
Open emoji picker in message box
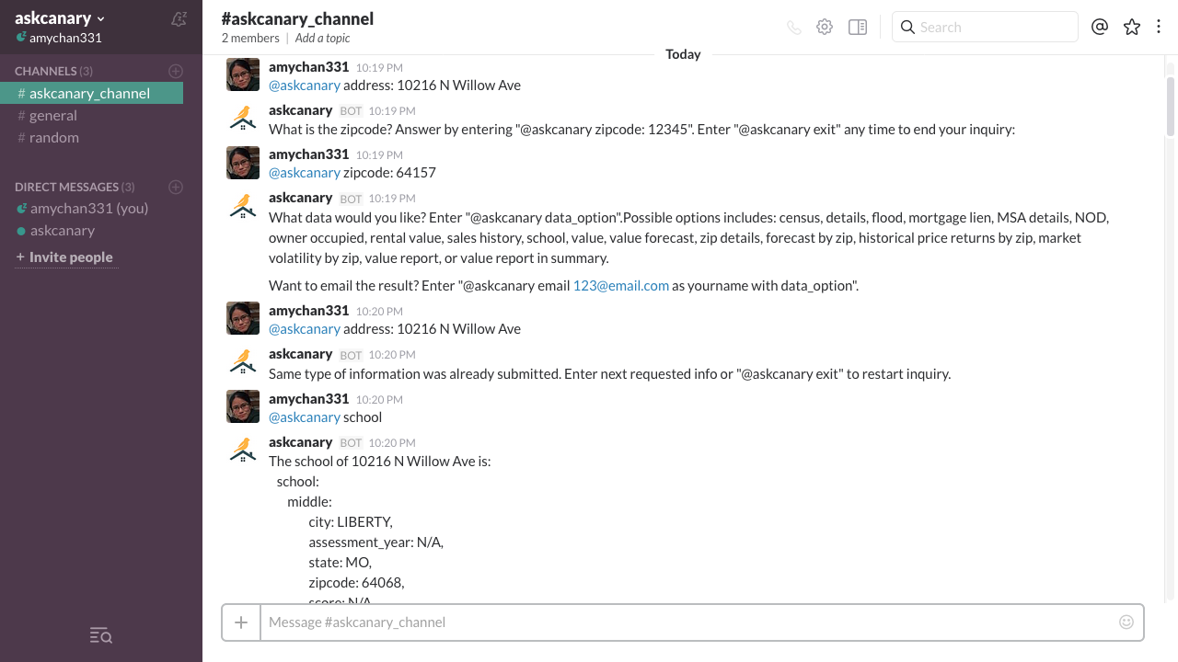click(1126, 622)
